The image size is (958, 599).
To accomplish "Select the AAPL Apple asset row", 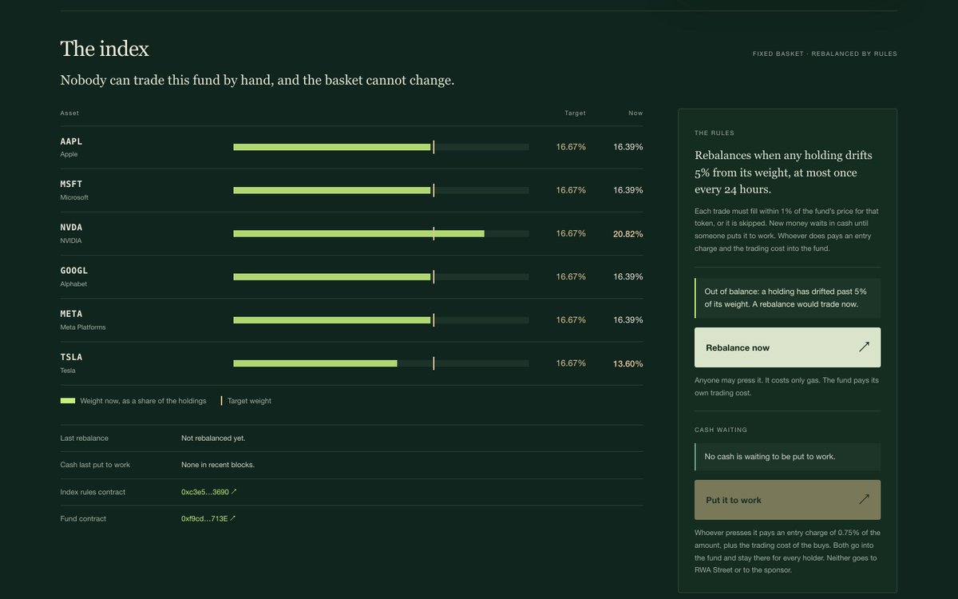I will point(351,147).
